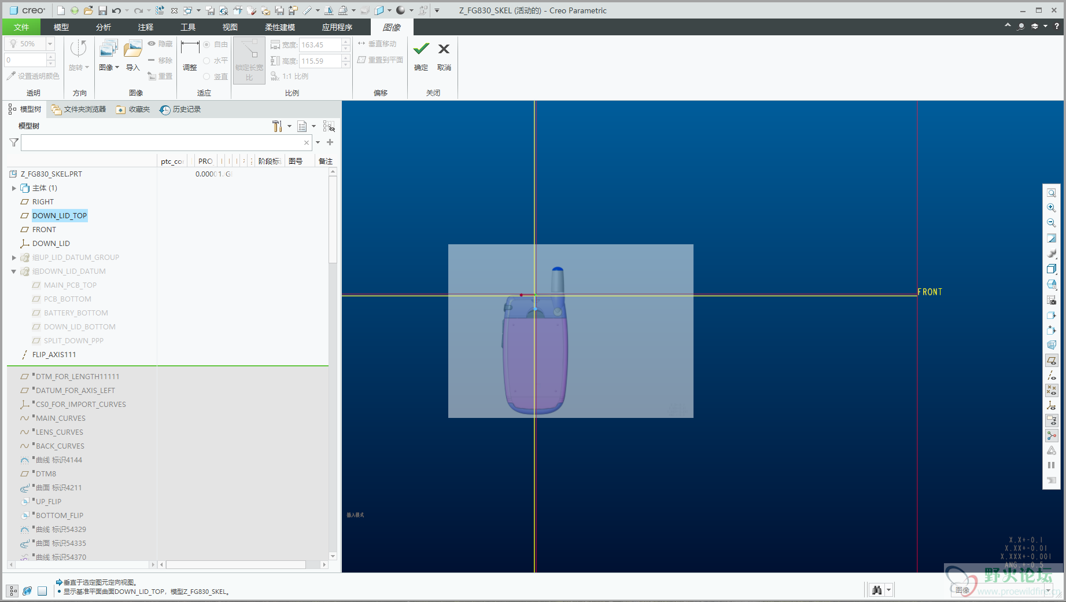1066x602 pixels.
Task: Click Refit zoom icon in graphics toolbar
Action: coord(1052,193)
